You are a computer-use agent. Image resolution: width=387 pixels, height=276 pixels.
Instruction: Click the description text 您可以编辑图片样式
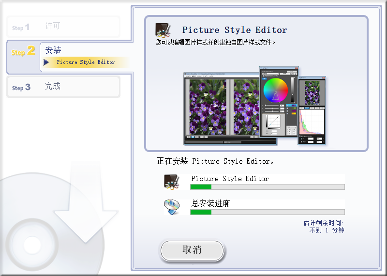(x=215, y=43)
